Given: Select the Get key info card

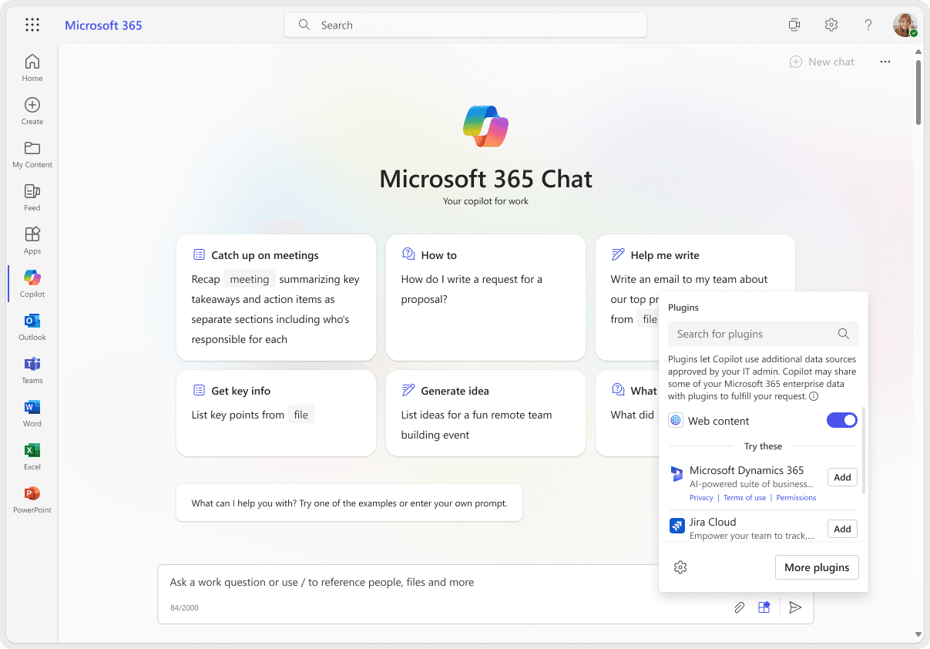Looking at the screenshot, I should click(x=276, y=413).
